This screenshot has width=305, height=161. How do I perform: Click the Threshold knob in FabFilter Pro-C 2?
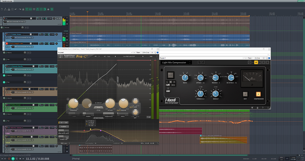pyautogui.click(x=73, y=103)
